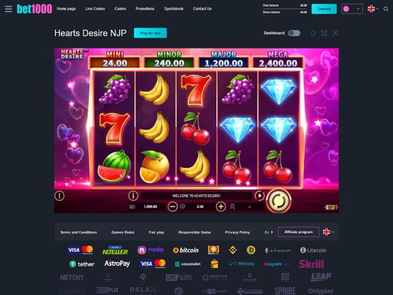The height and width of the screenshot is (295, 393).
Task: Expand the header language flag dropdown
Action: pos(373,9)
